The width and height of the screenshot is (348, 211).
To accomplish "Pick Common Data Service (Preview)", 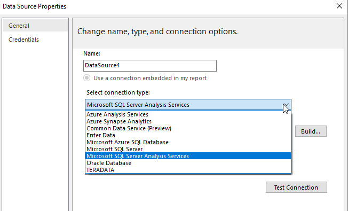I will pyautogui.click(x=188, y=128).
